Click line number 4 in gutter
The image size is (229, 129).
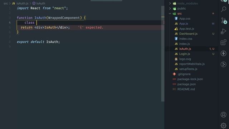pyautogui.click(x=10, y=23)
